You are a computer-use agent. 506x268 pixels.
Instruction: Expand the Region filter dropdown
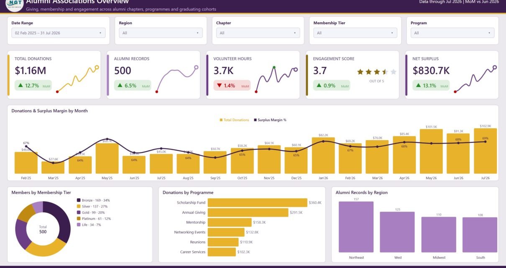pyautogui.click(x=161, y=33)
